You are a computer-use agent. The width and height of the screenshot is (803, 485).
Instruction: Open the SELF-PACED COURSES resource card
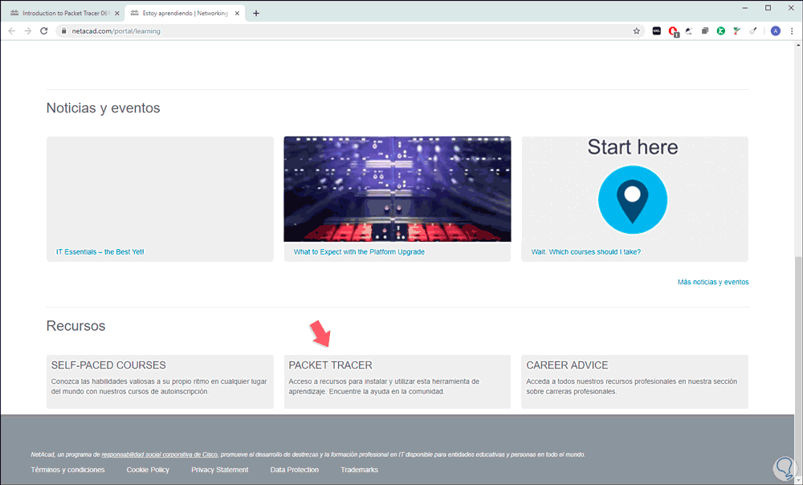click(160, 381)
